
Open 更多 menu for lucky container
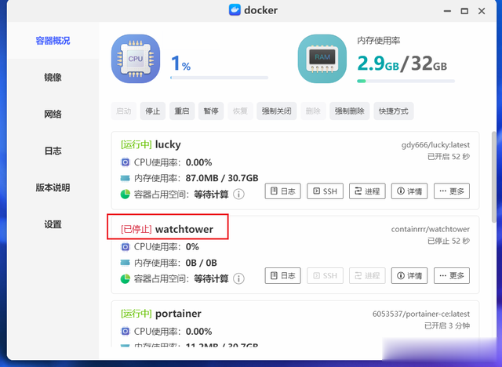pyautogui.click(x=452, y=191)
